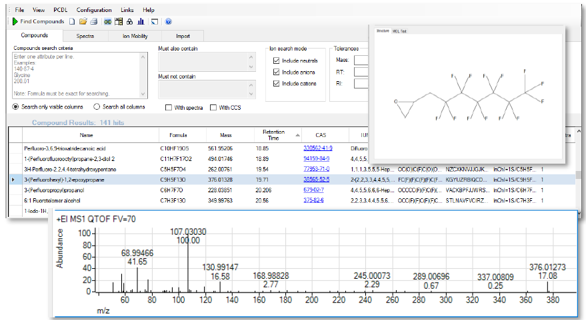This screenshot has width=586, height=320.
Task: Toggle the highlighted green arrows toolbar icon
Action: pos(107,22)
